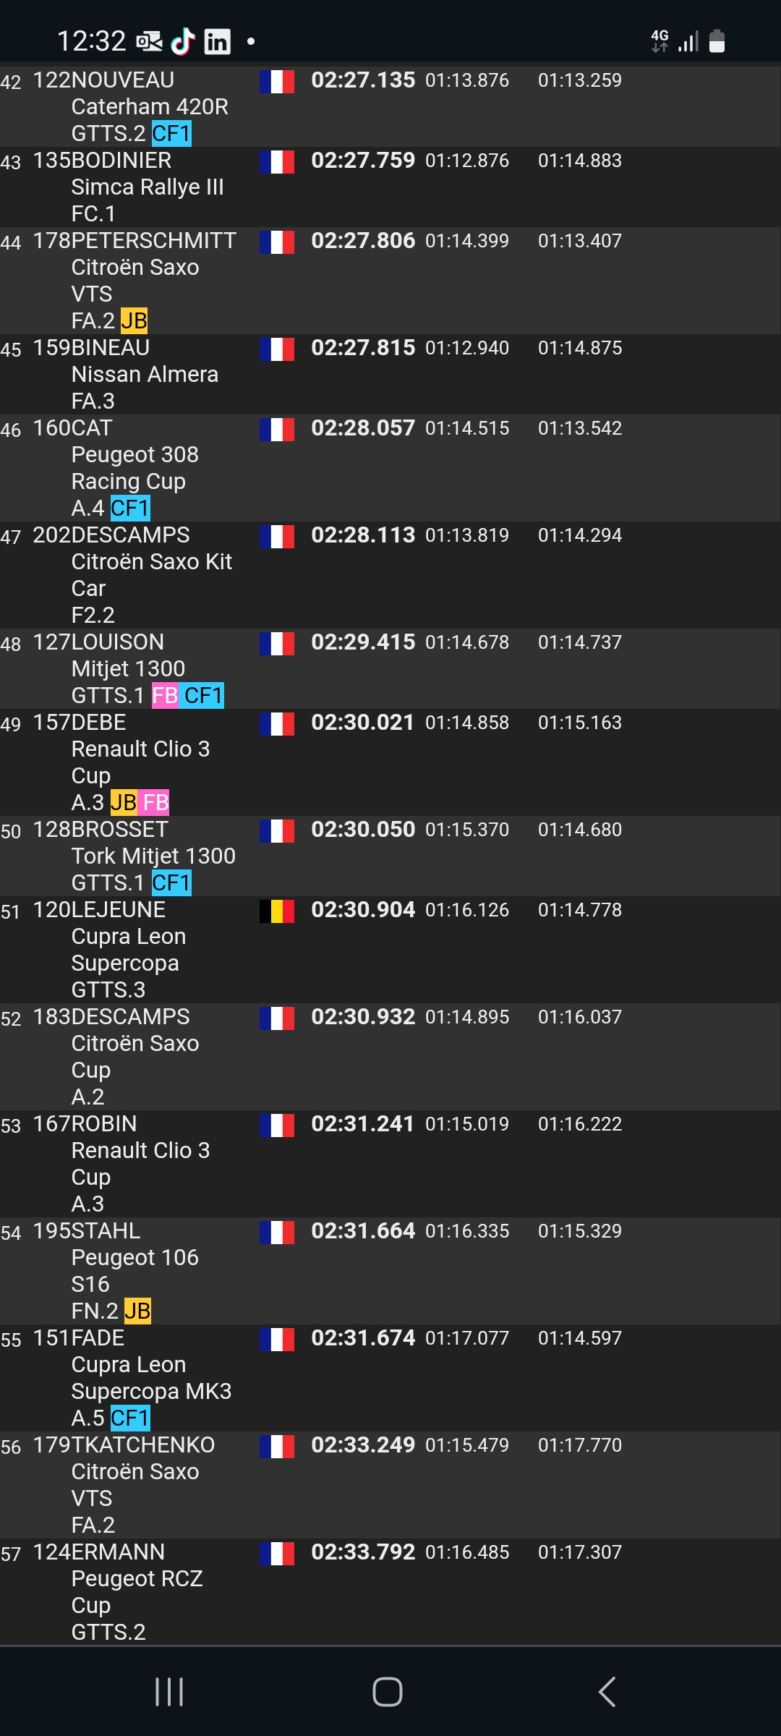Image resolution: width=781 pixels, height=1736 pixels.
Task: Tap the TikTok notification icon
Action: (183, 41)
